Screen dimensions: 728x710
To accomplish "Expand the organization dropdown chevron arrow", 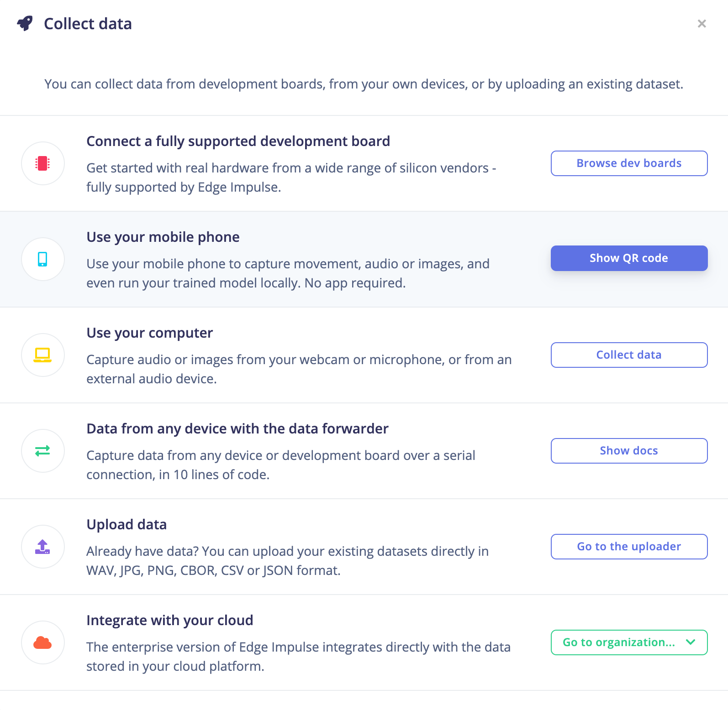I will (x=691, y=642).
